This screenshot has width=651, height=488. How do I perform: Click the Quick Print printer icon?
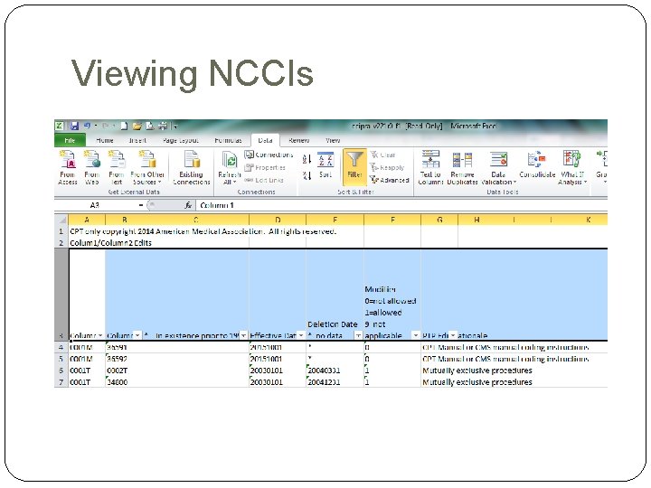pyautogui.click(x=163, y=126)
